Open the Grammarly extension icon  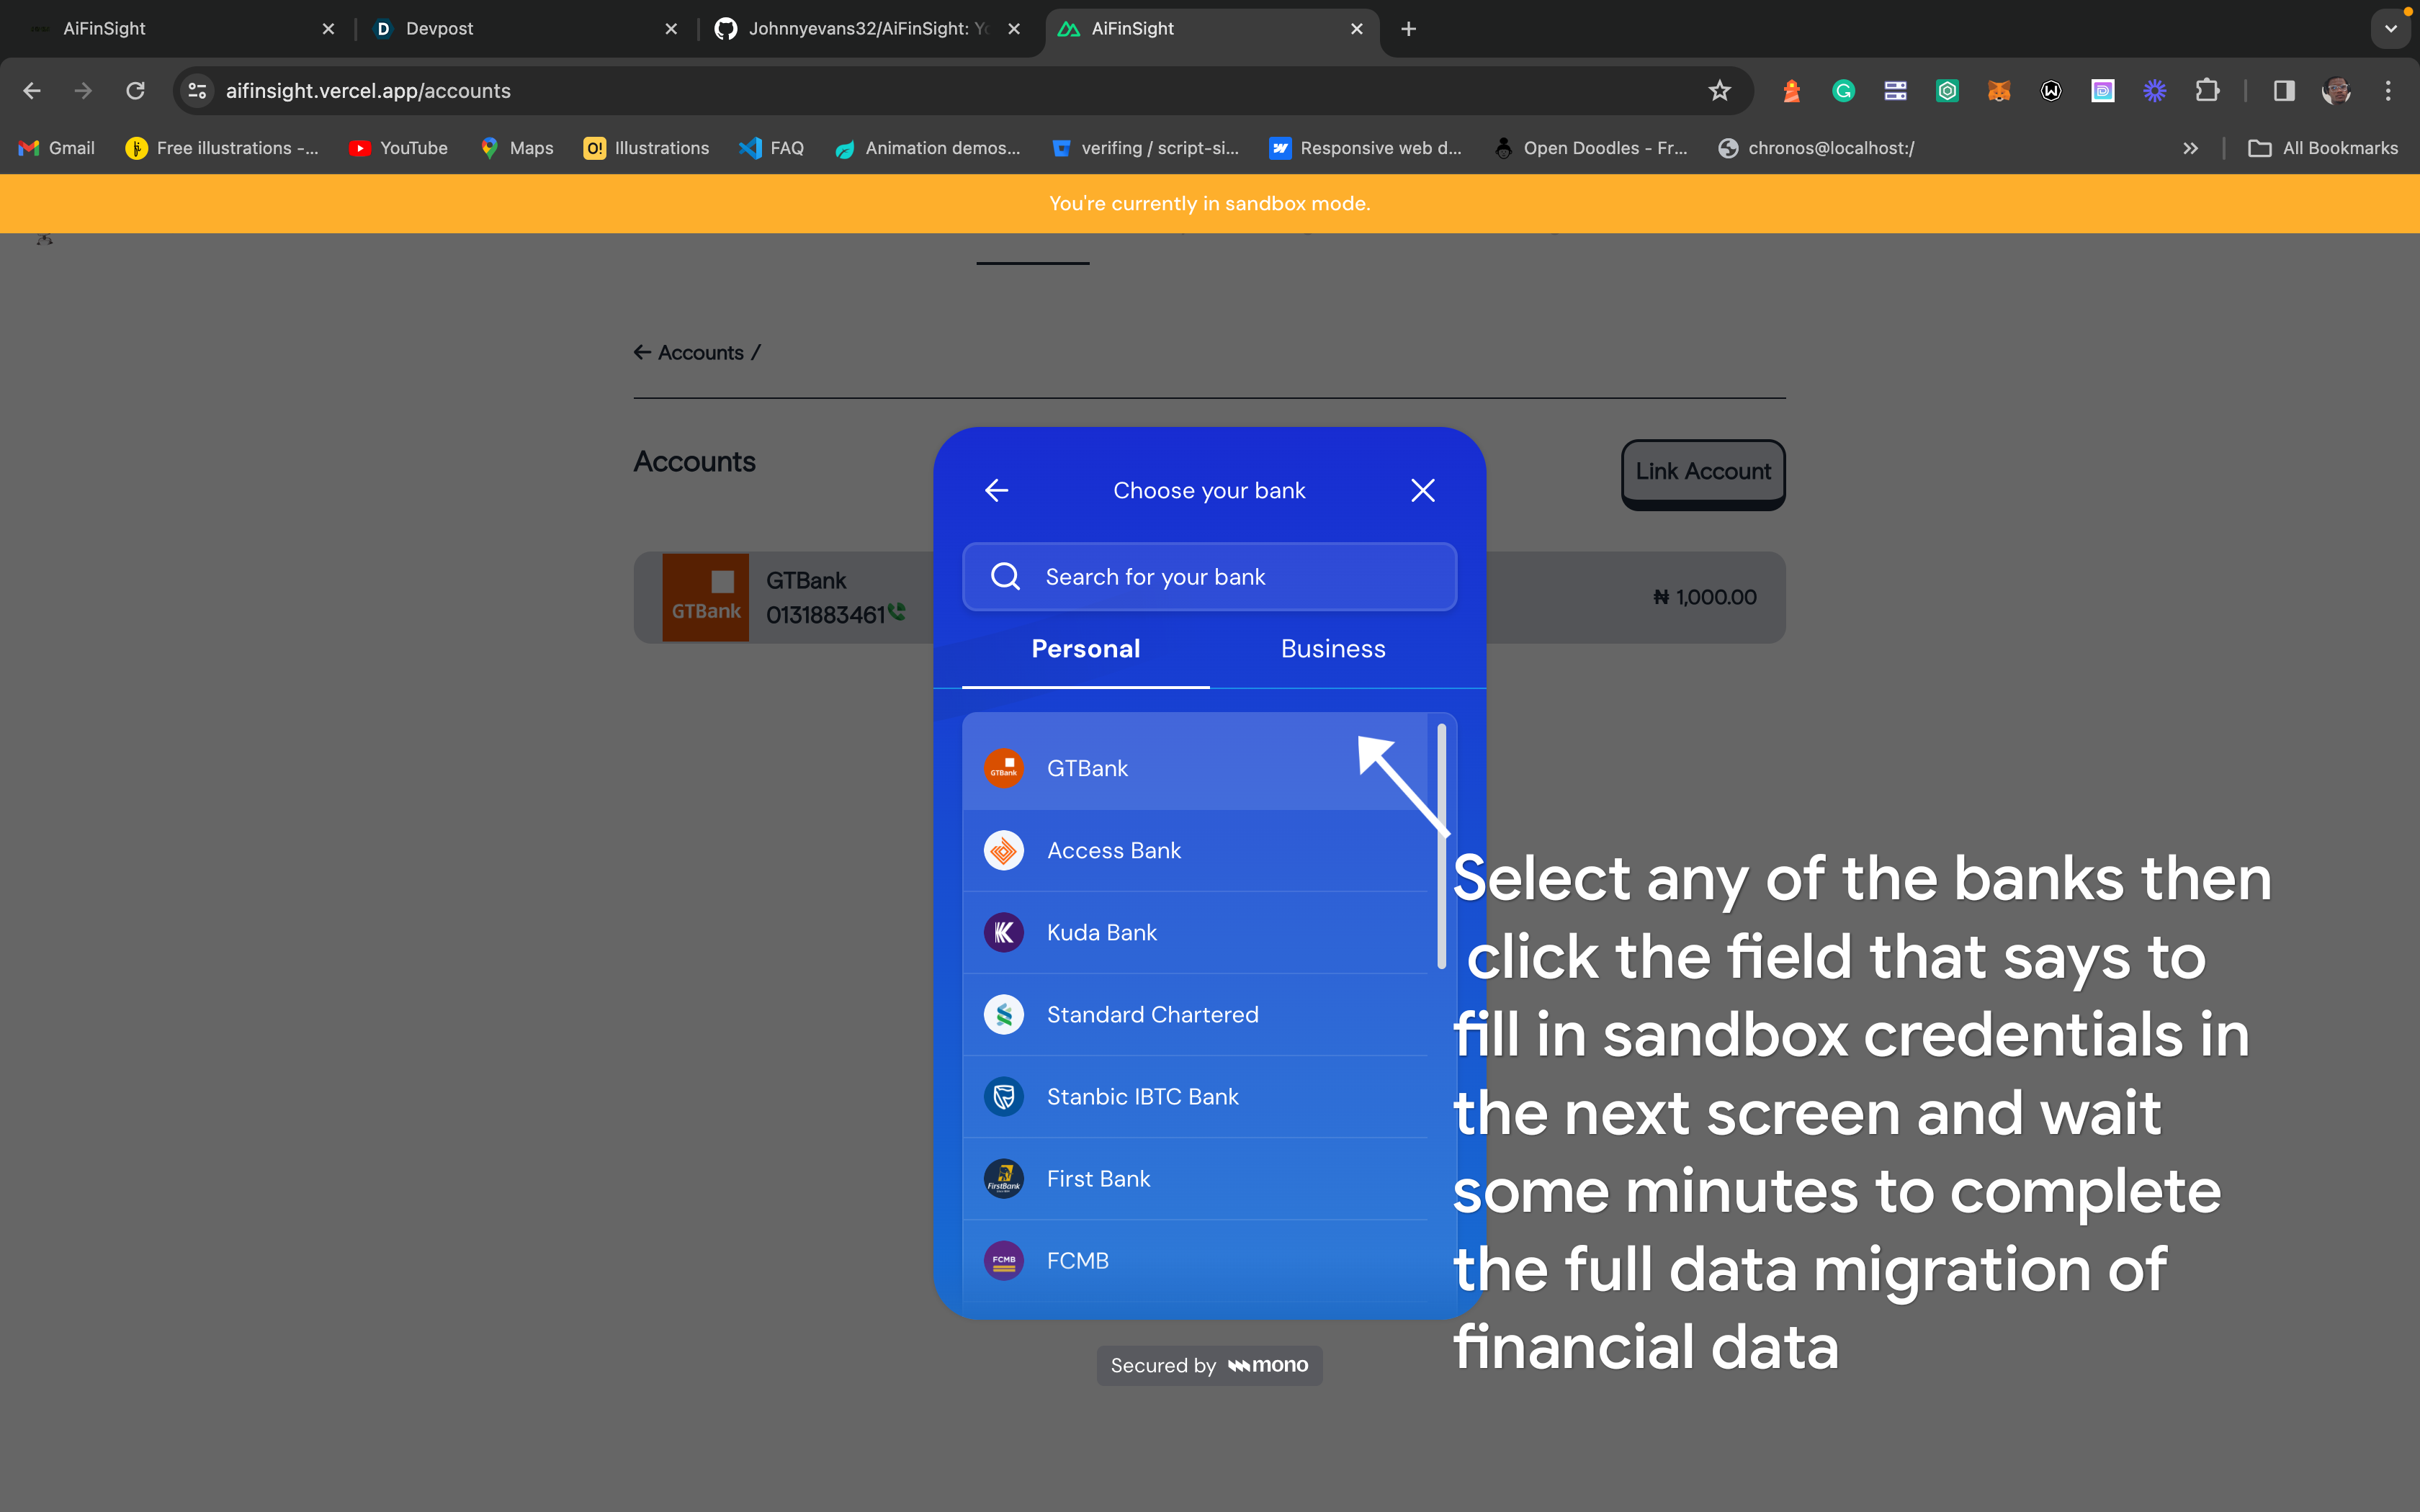(x=1843, y=91)
